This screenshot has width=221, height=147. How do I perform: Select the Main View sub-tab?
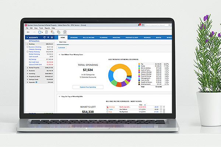(x=63, y=42)
